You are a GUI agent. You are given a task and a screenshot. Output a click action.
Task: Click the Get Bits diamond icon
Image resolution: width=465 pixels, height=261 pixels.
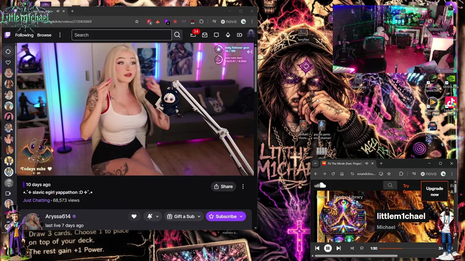tap(228, 35)
